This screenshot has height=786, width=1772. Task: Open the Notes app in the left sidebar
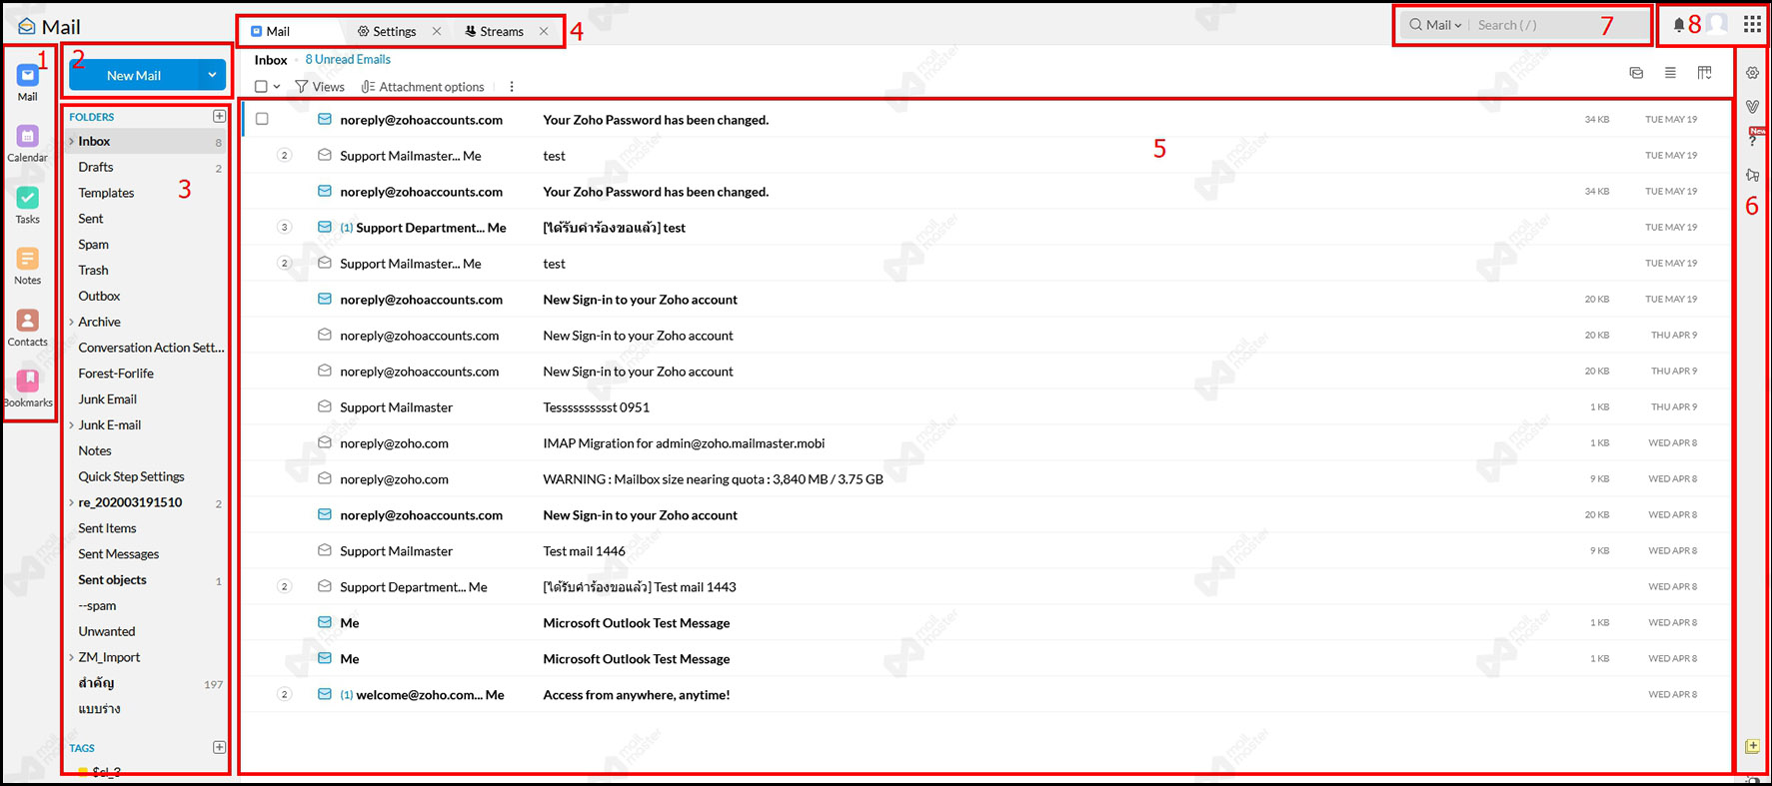click(x=28, y=266)
